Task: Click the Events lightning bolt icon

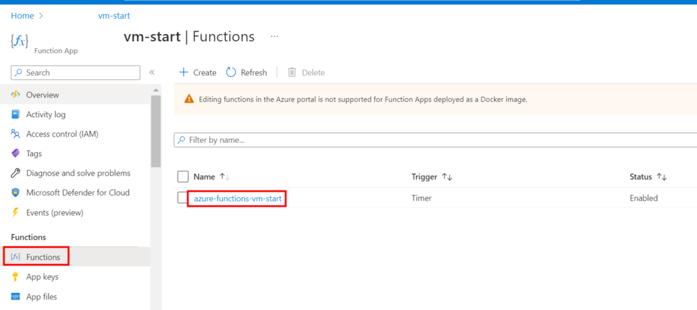Action: [15, 212]
